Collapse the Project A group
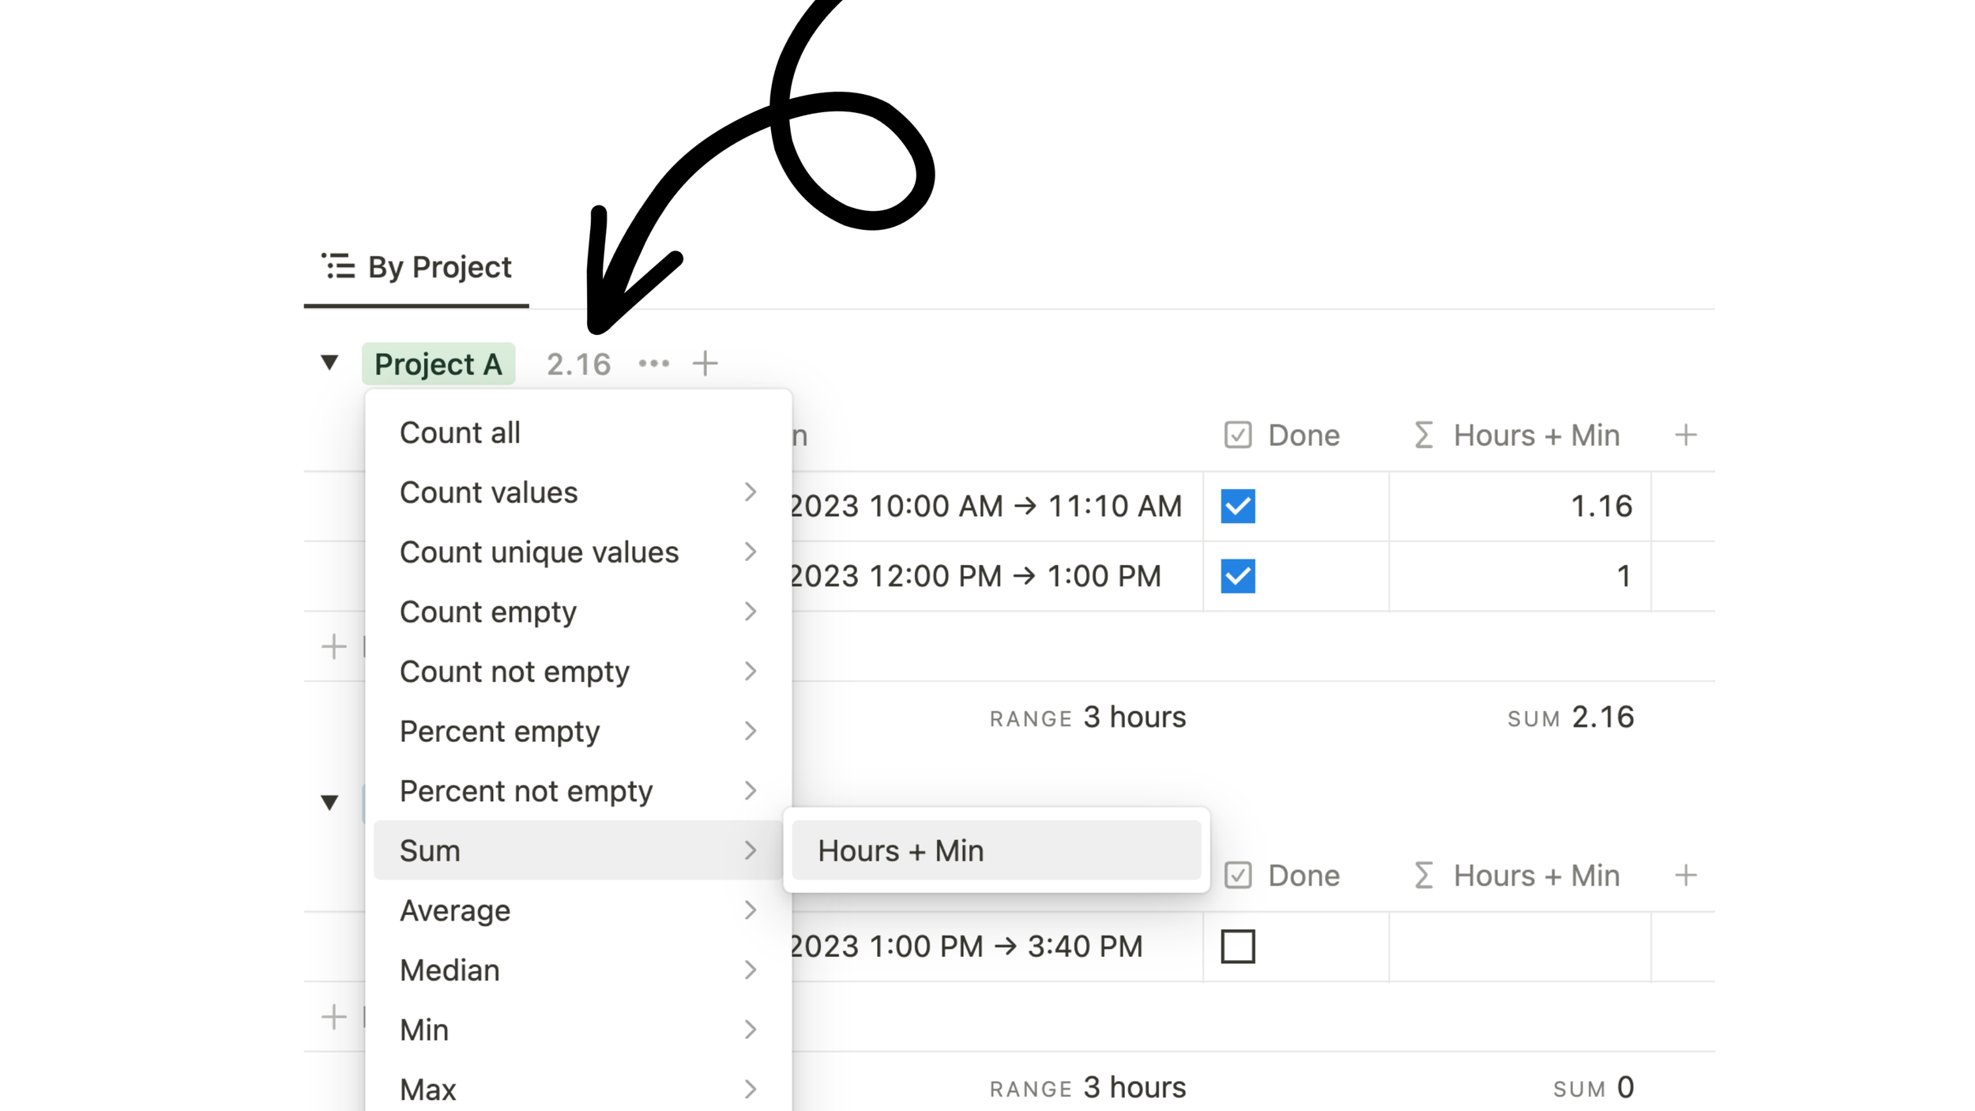1975x1111 pixels. (x=330, y=363)
